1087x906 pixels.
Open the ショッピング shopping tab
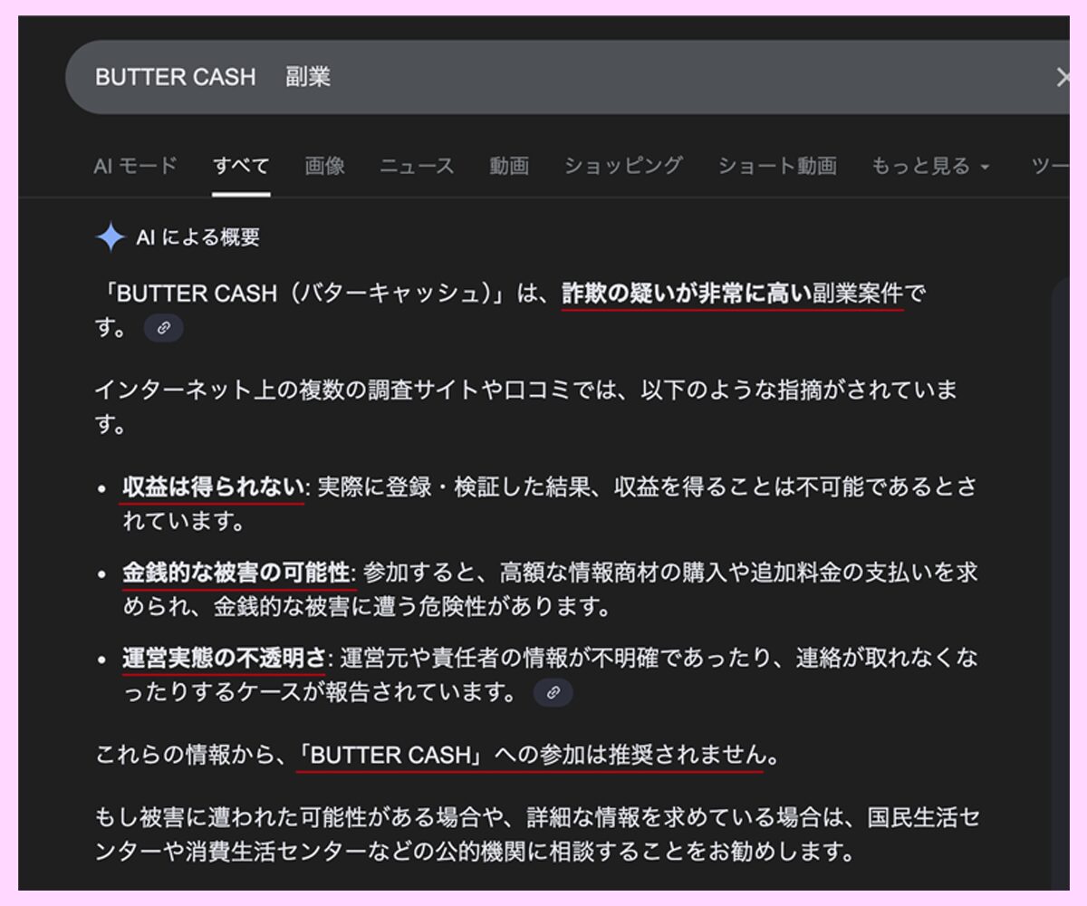(625, 166)
